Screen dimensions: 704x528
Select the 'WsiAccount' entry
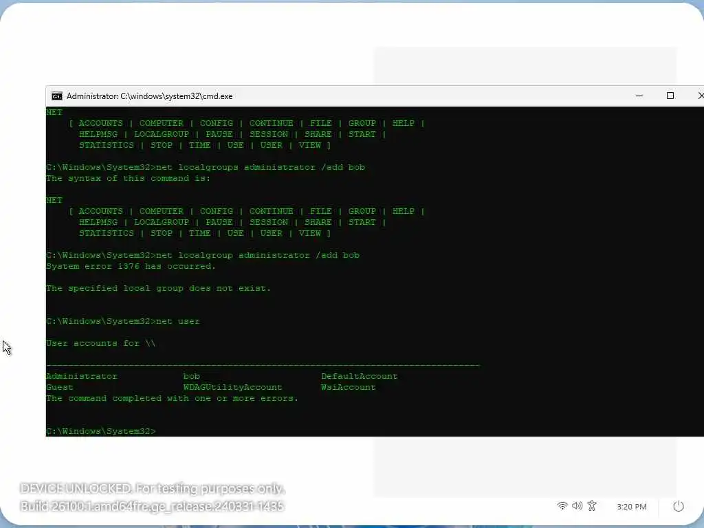[348, 387]
